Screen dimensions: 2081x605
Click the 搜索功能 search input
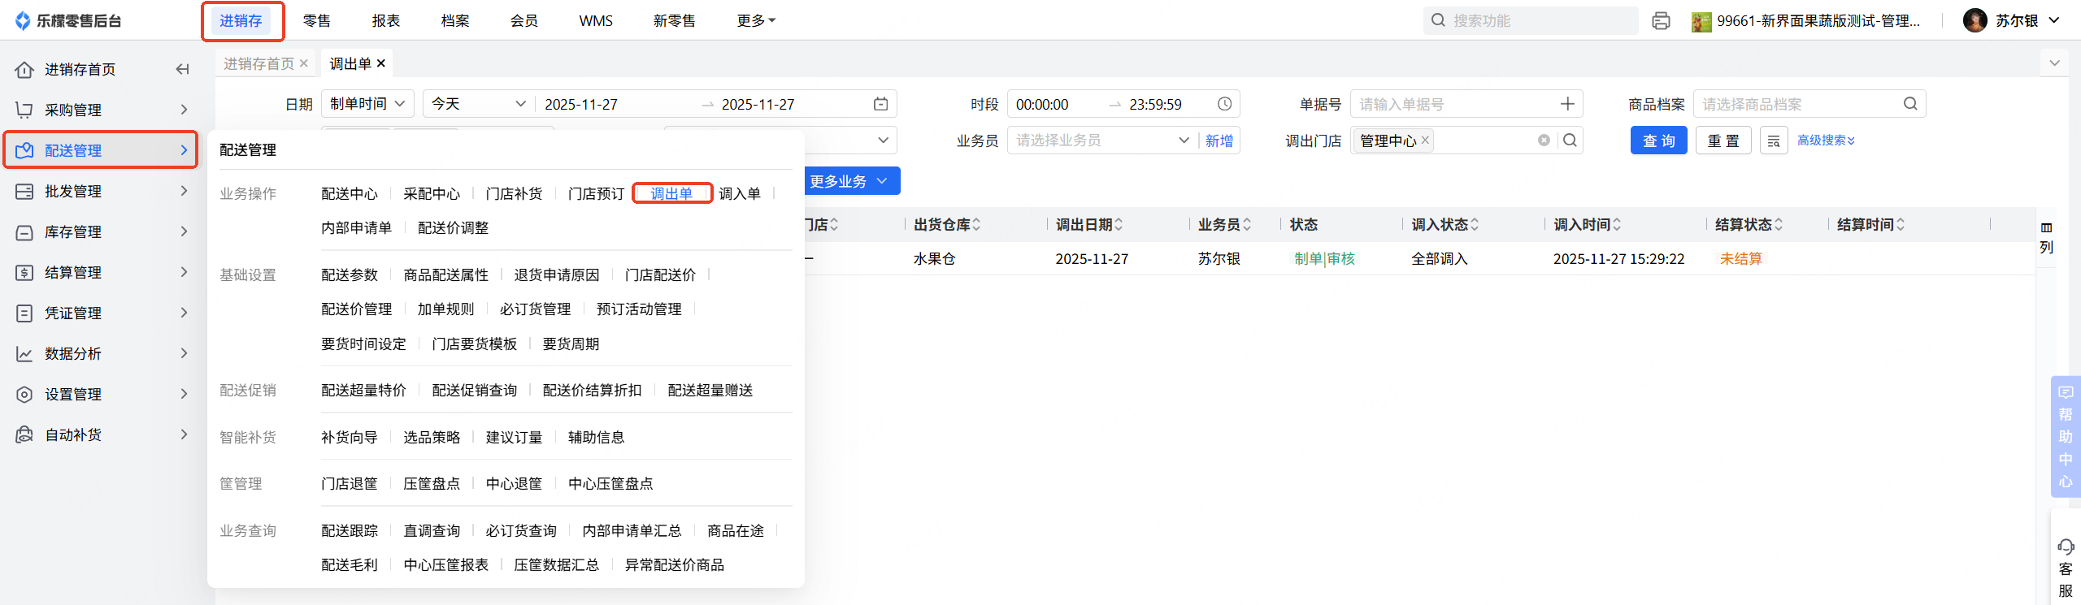pos(1536,21)
